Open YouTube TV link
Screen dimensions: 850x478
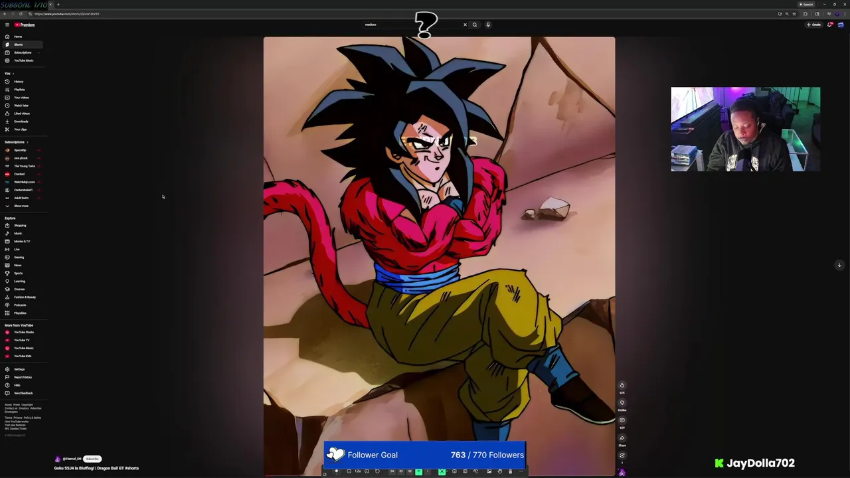click(x=21, y=341)
